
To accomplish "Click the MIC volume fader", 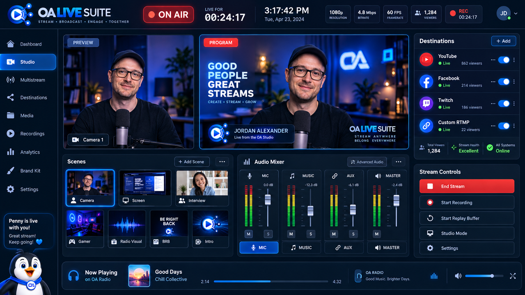I will coord(268,200).
